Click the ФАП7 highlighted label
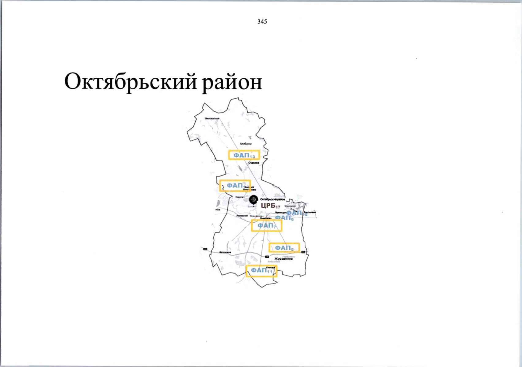 pos(266,226)
